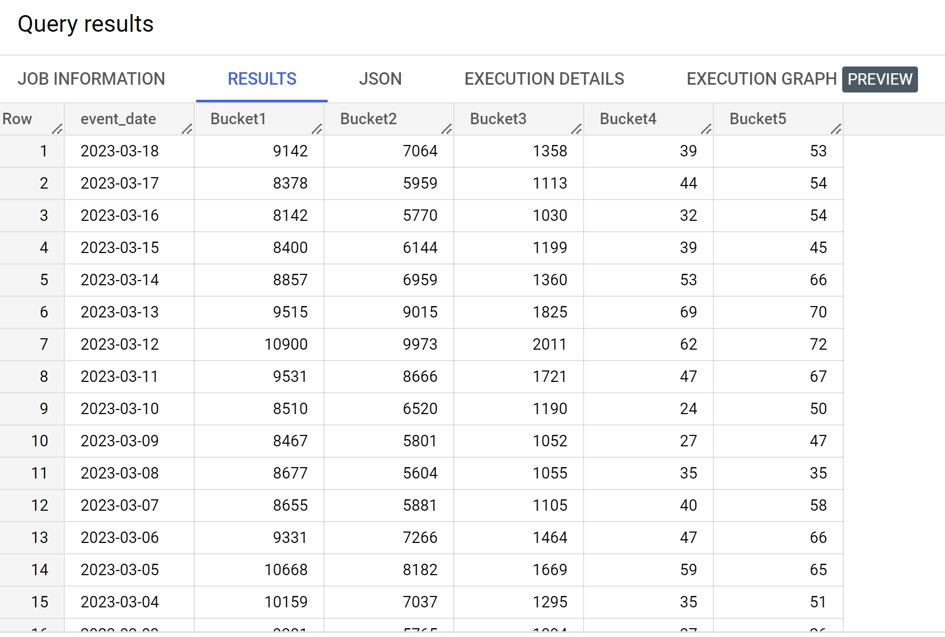Select the 2023-03-18 date cell
Image resolution: width=945 pixels, height=637 pixels.
click(x=119, y=151)
